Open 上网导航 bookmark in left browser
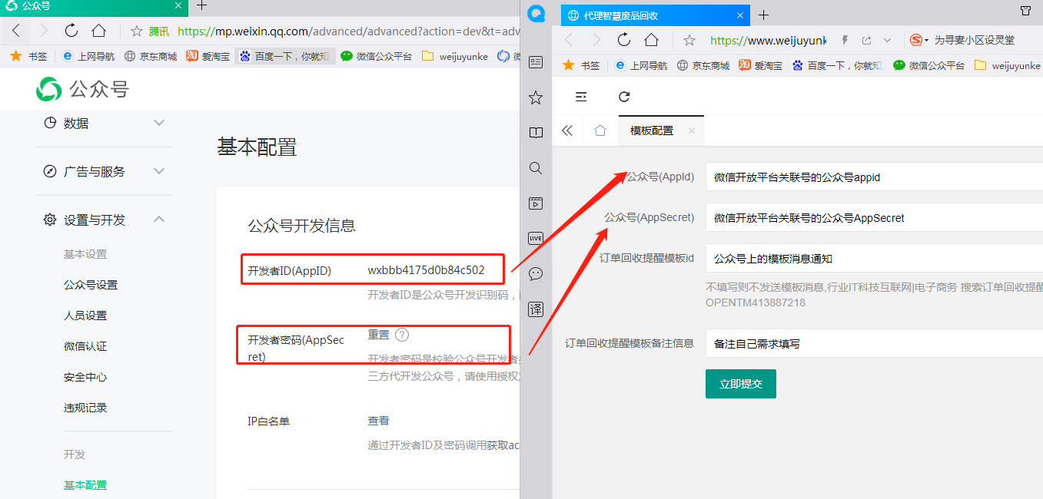The image size is (1043, 499). tap(88, 56)
